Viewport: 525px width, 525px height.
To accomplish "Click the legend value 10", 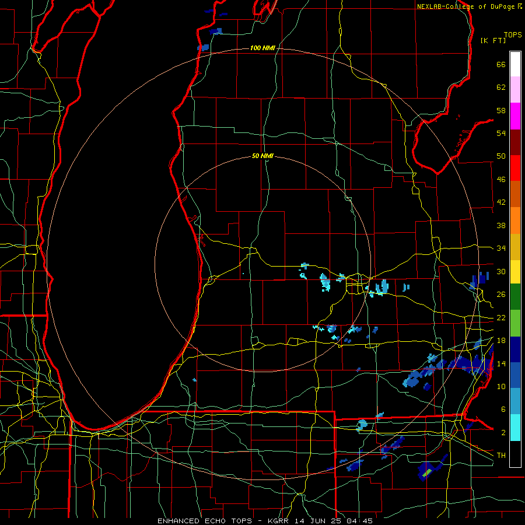I will coord(501,386).
